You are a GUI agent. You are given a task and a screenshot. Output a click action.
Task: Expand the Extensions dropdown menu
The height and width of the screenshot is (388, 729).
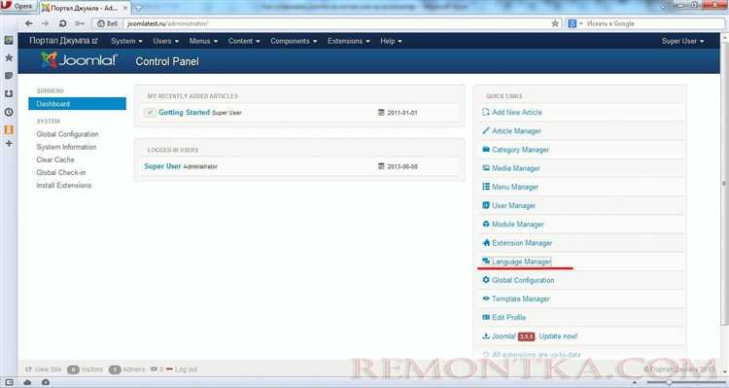click(x=349, y=41)
